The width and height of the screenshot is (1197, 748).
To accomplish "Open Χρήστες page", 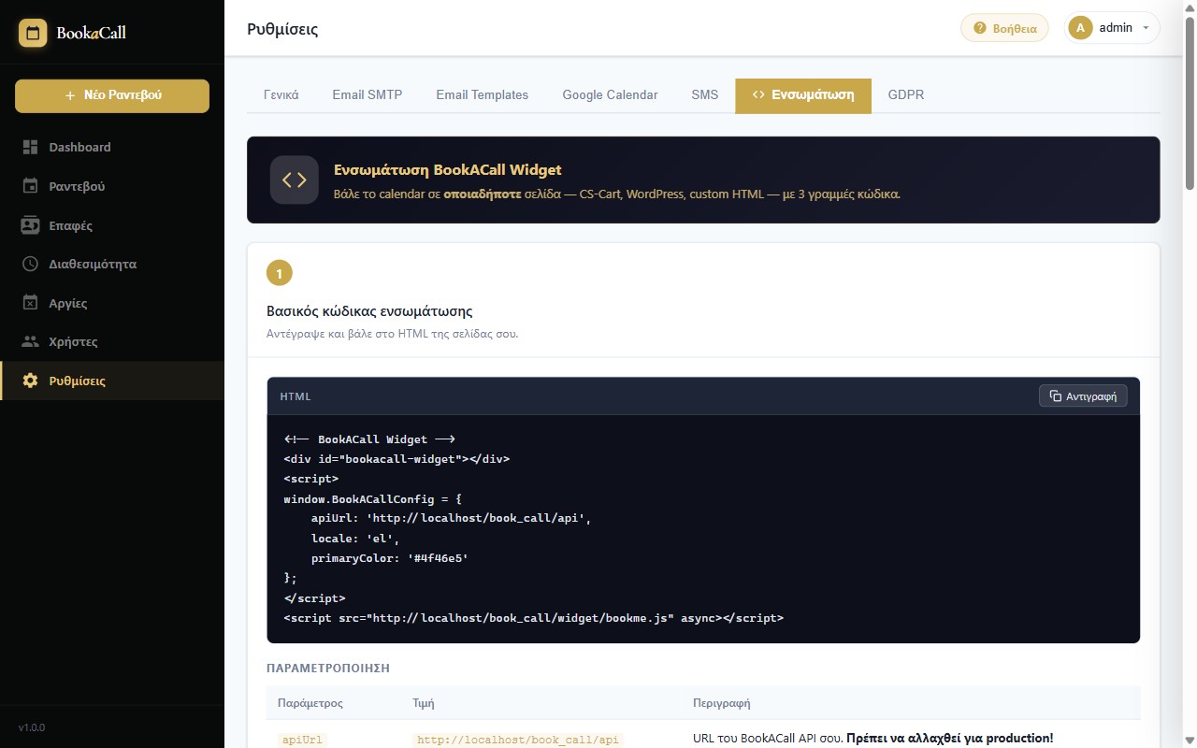I will pos(112,341).
